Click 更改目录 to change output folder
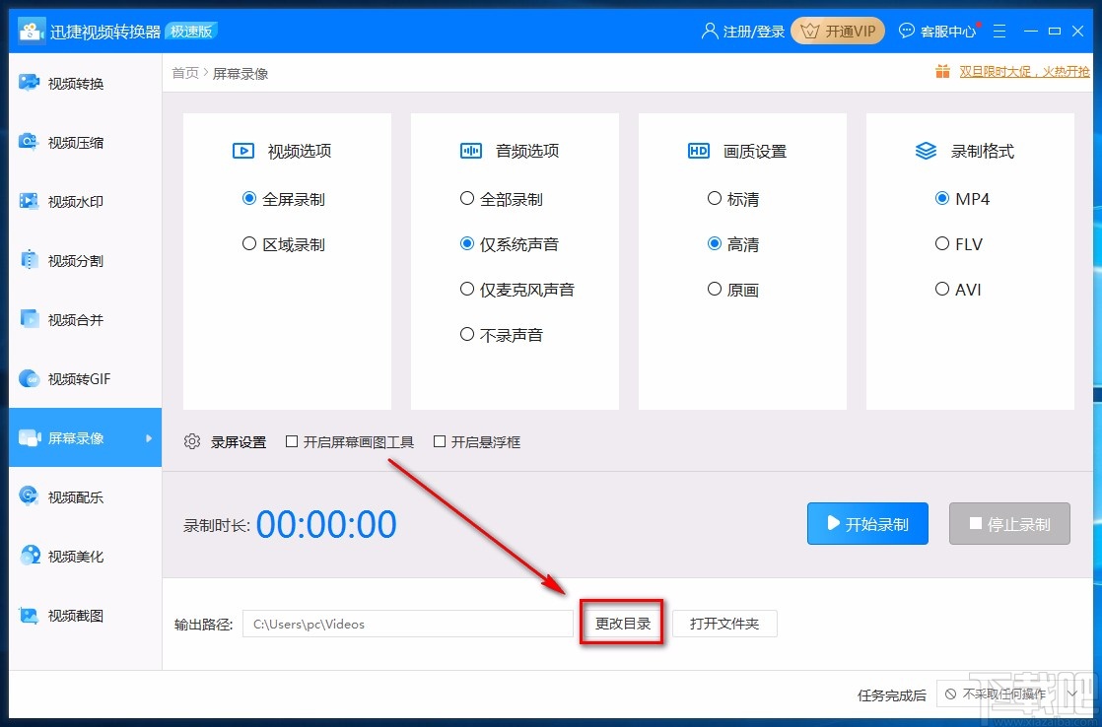Image resolution: width=1102 pixels, height=727 pixels. tap(622, 624)
